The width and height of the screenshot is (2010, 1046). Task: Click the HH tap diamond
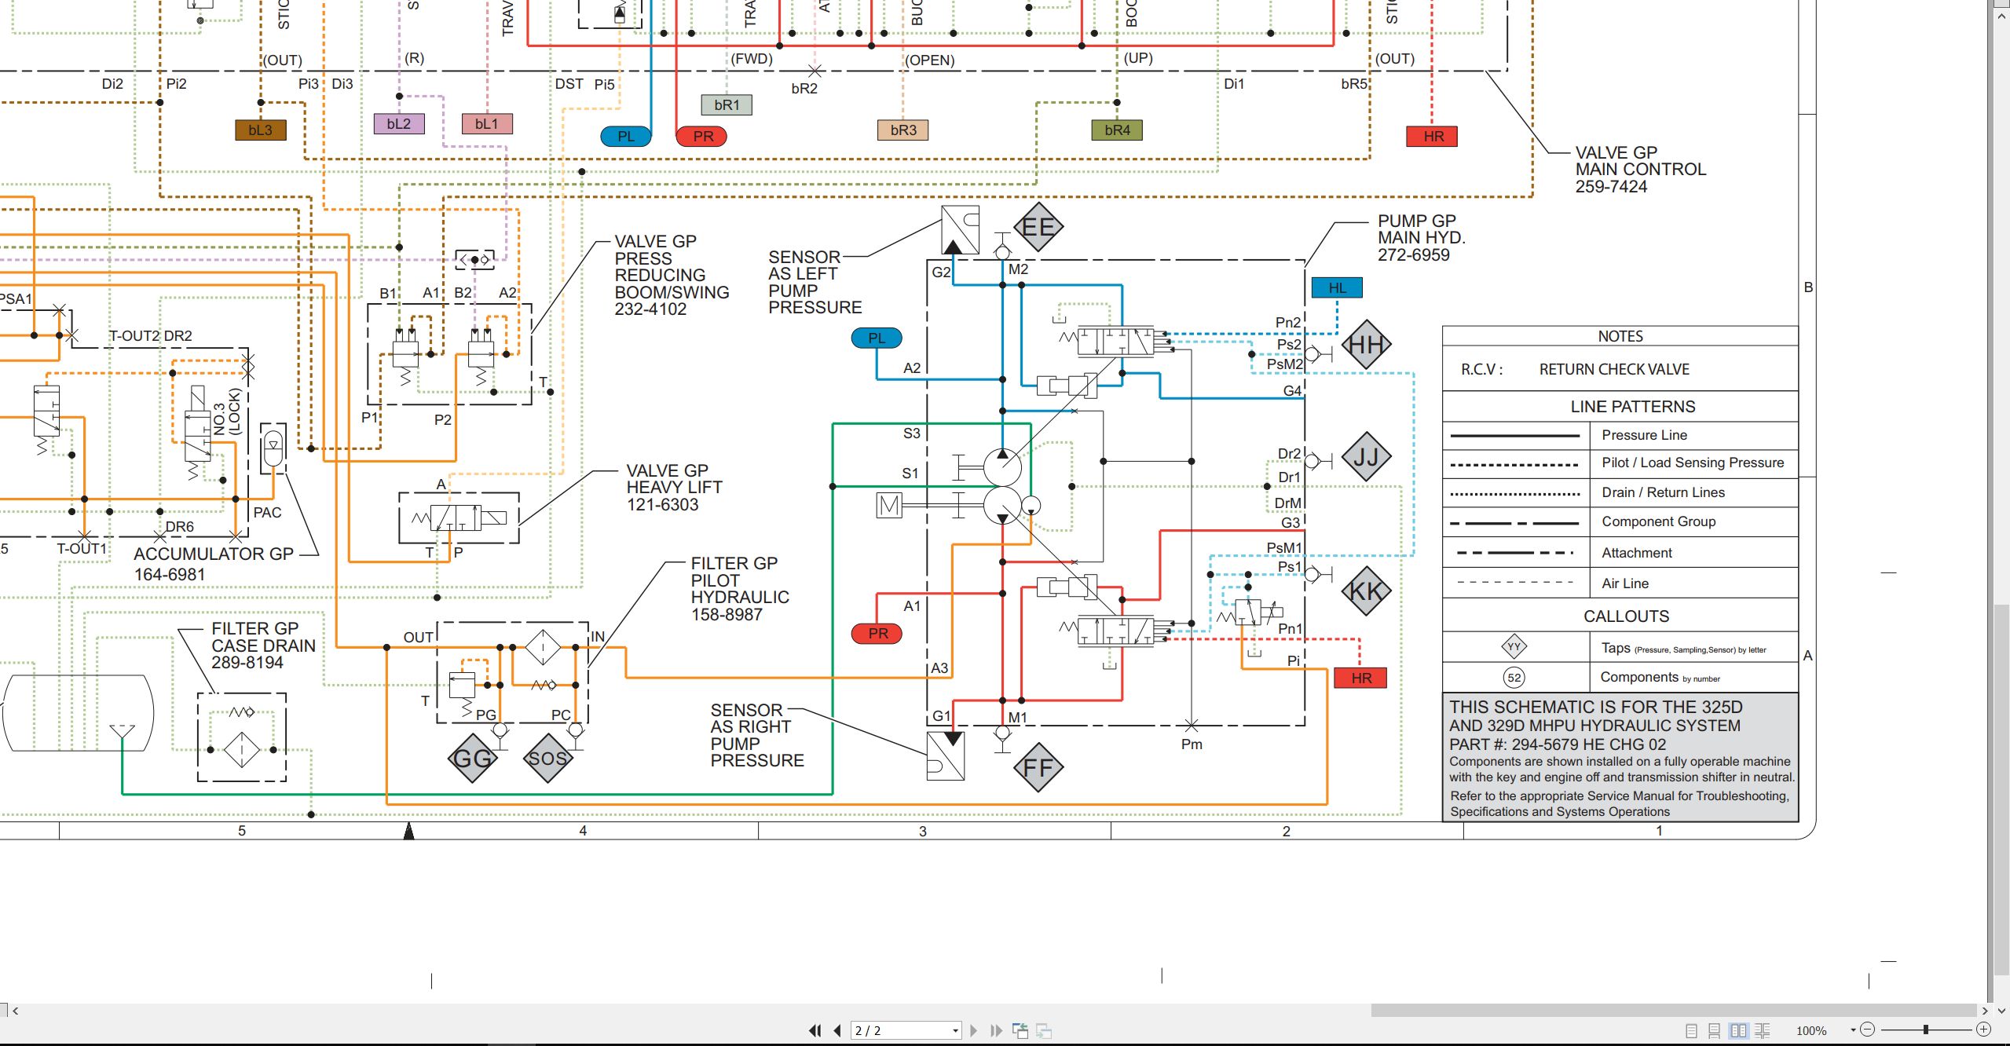pos(1366,345)
